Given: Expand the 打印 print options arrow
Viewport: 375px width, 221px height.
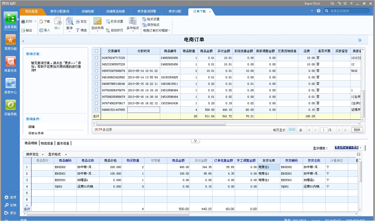Looking at the screenshot, I should click(x=35, y=22).
